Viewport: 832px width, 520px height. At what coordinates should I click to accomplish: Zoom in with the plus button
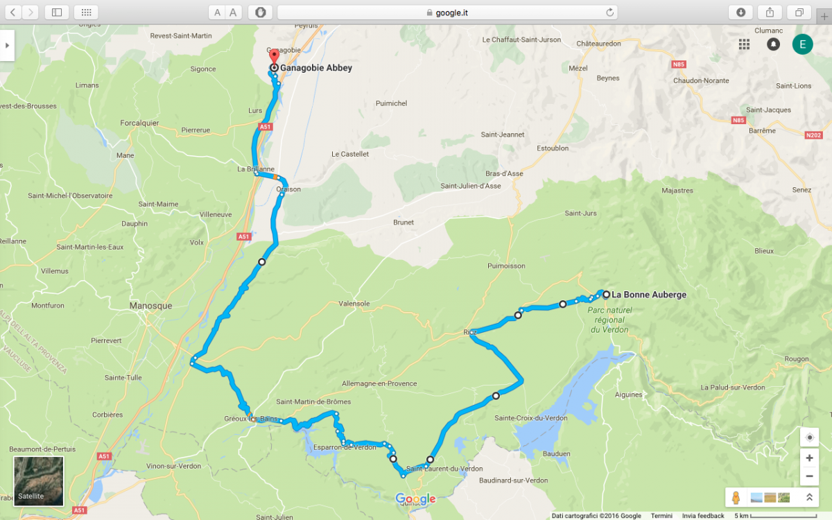pos(809,458)
